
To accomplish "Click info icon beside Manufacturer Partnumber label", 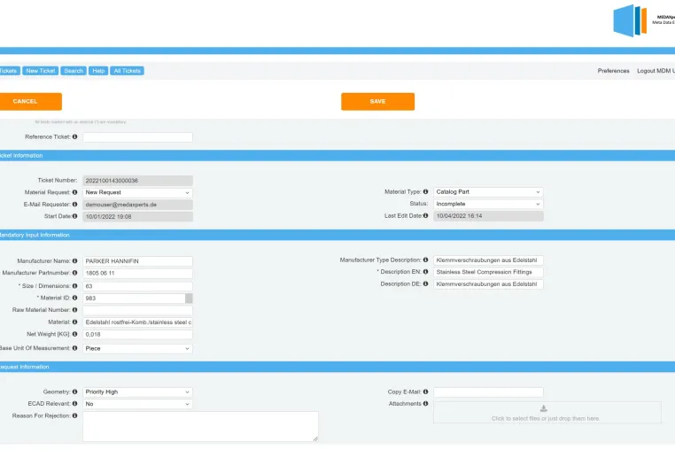I will pyautogui.click(x=75, y=273).
